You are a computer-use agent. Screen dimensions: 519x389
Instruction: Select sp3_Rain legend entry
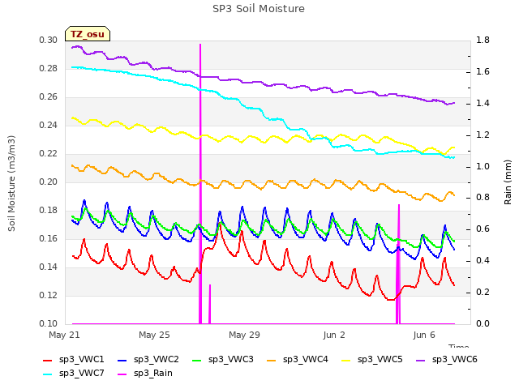tap(145, 374)
